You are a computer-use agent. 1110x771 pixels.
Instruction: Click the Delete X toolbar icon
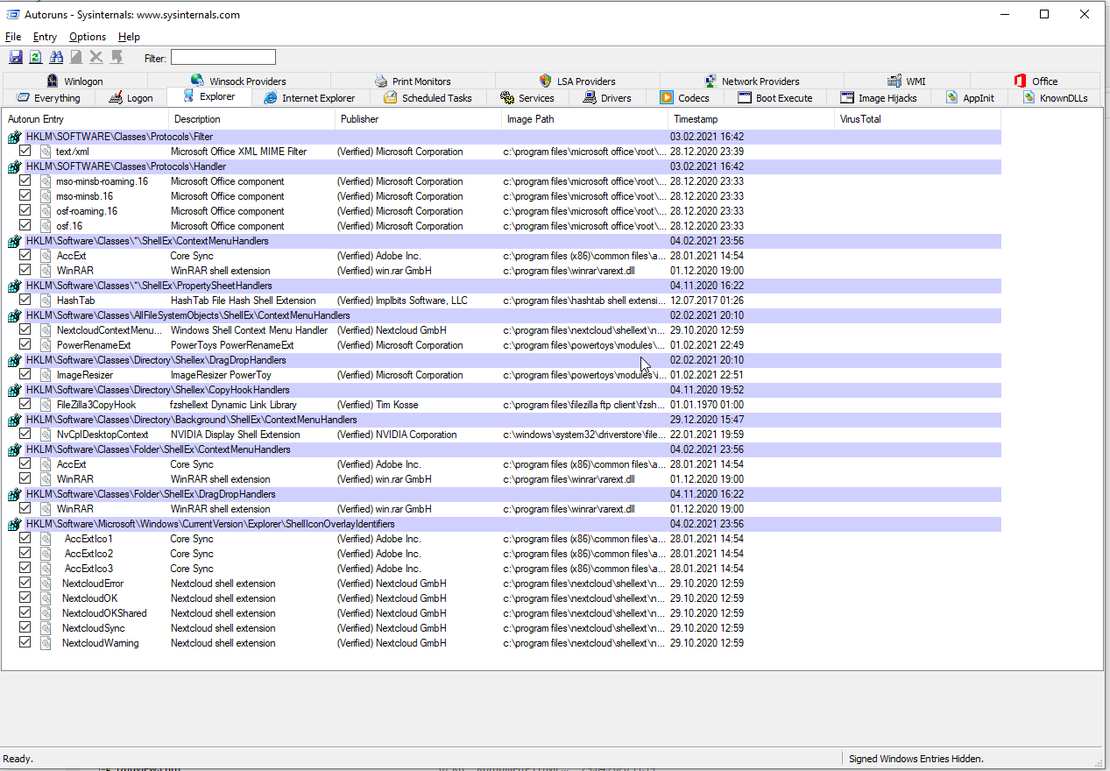(96, 57)
